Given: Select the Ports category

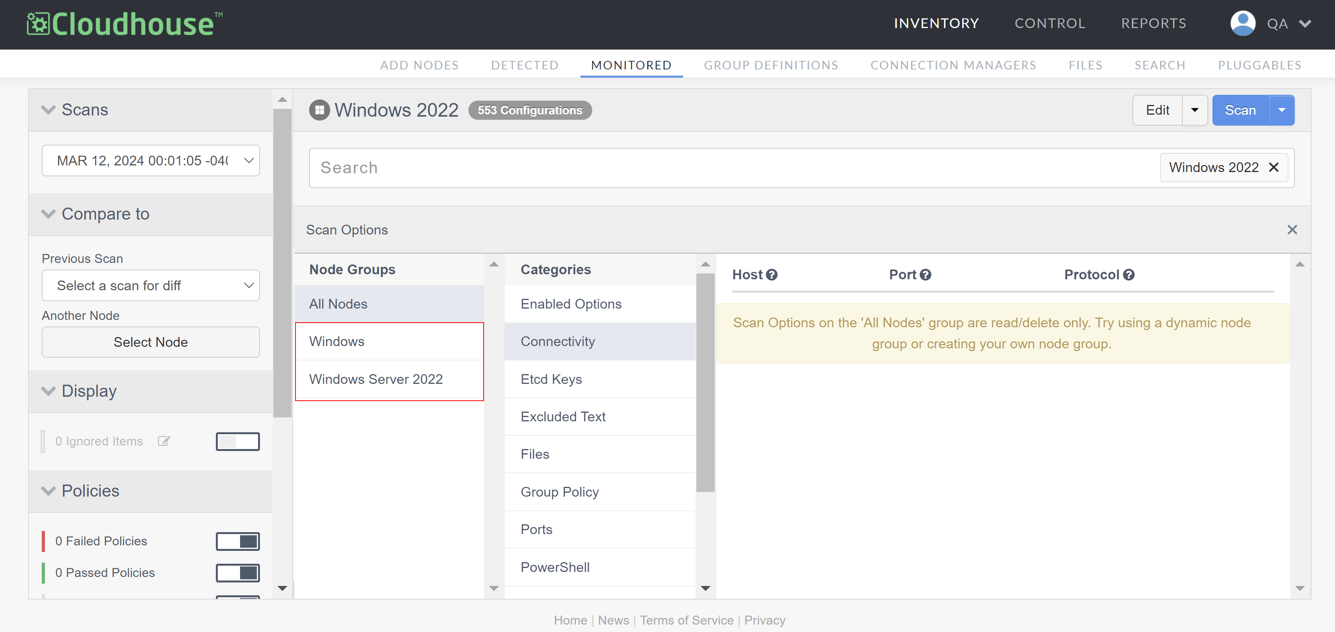Looking at the screenshot, I should 600,529.
